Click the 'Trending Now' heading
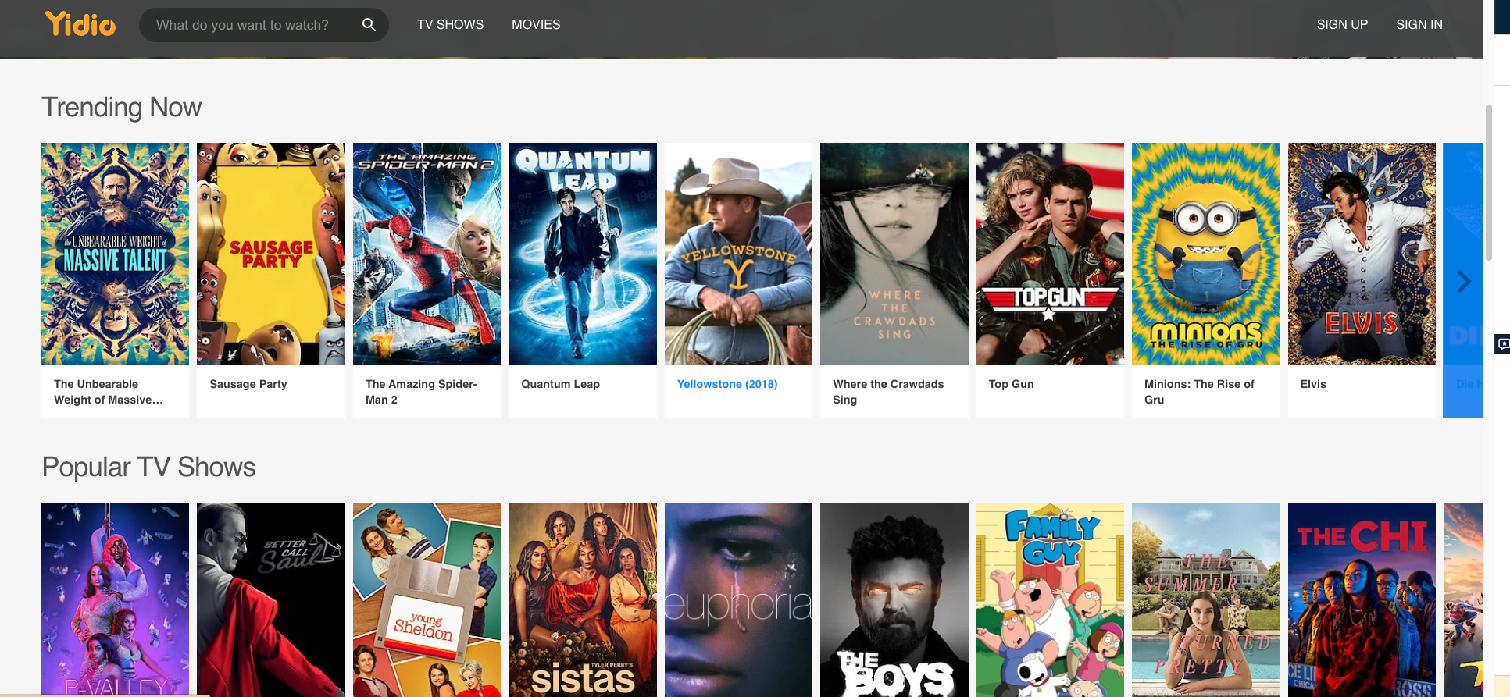This screenshot has height=697, width=1510. click(121, 107)
